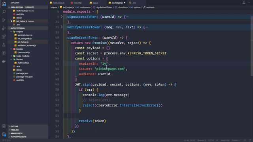Click Prettier in status bar
The width and height of the screenshot is (253, 142).
click(x=236, y=140)
